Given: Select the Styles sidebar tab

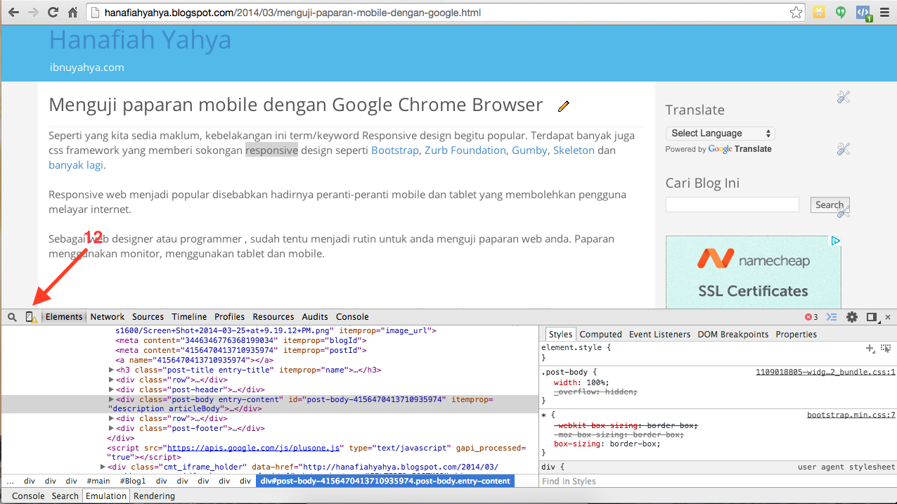Looking at the screenshot, I should [x=560, y=335].
